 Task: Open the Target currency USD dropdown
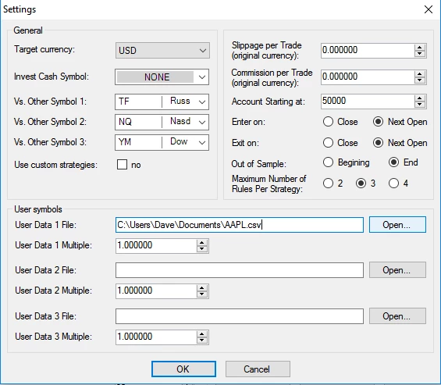pos(162,51)
